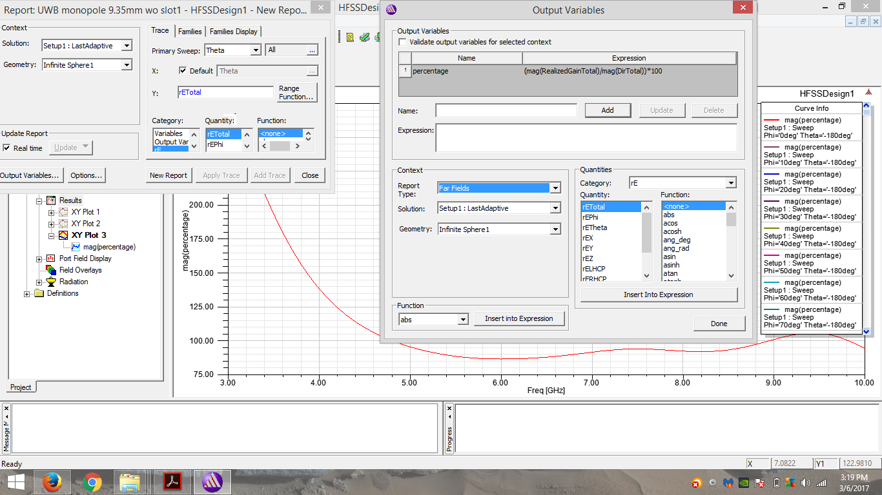Expand the Radiation tree node
Viewport: 882px width, 495px height.
(x=39, y=282)
